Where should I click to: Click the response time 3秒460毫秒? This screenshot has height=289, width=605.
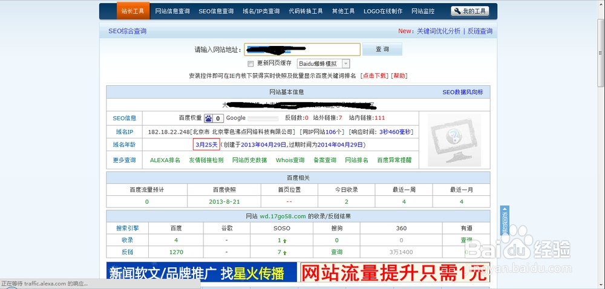click(396, 132)
